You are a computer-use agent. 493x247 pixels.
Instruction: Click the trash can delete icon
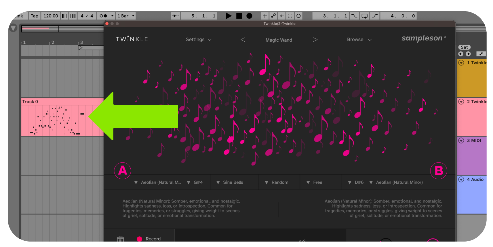point(121,239)
